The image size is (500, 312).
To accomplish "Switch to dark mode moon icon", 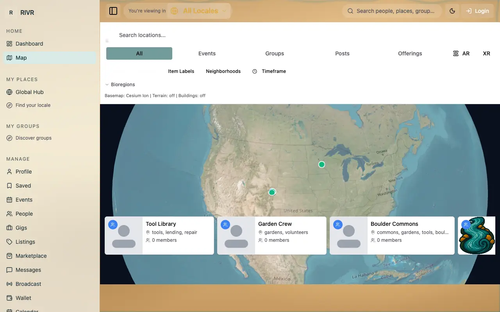I will [452, 11].
